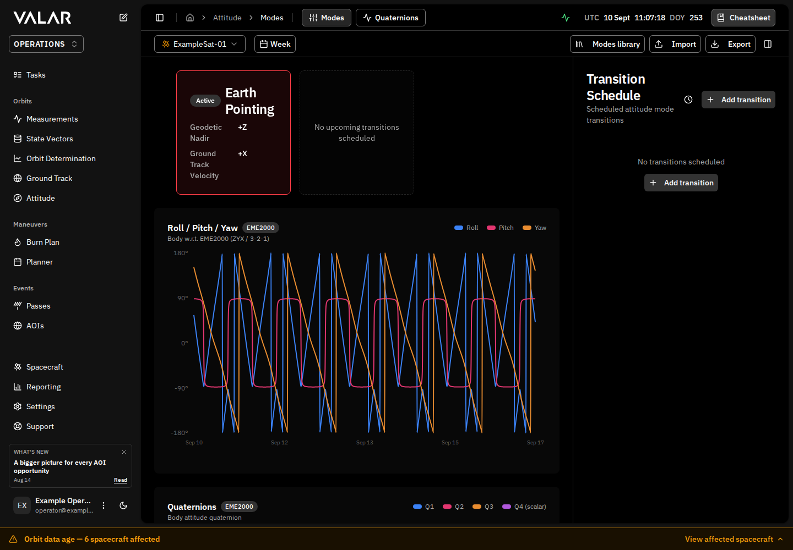The height and width of the screenshot is (550, 793).
Task: Switch to the Quaternions tab
Action: click(390, 18)
